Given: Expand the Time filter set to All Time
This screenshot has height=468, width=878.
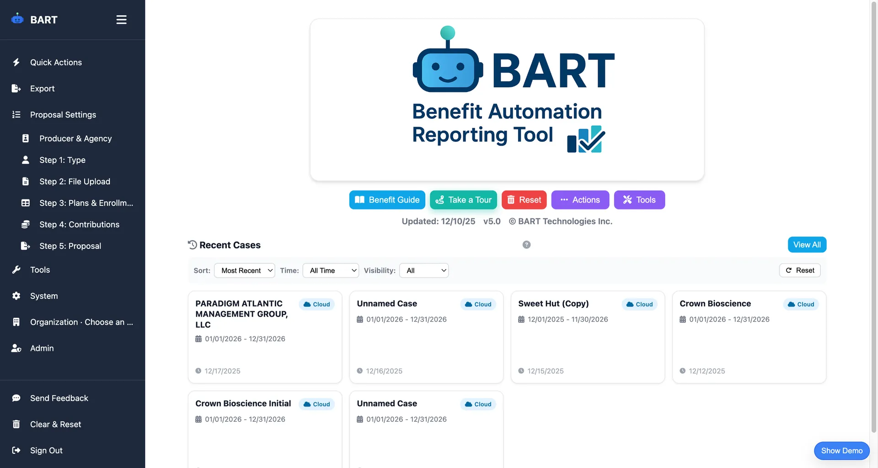Looking at the screenshot, I should pos(330,270).
